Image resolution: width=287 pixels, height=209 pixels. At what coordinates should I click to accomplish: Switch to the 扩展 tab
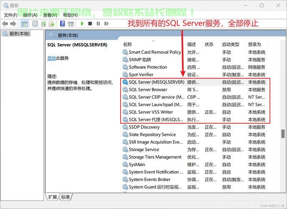(53, 197)
